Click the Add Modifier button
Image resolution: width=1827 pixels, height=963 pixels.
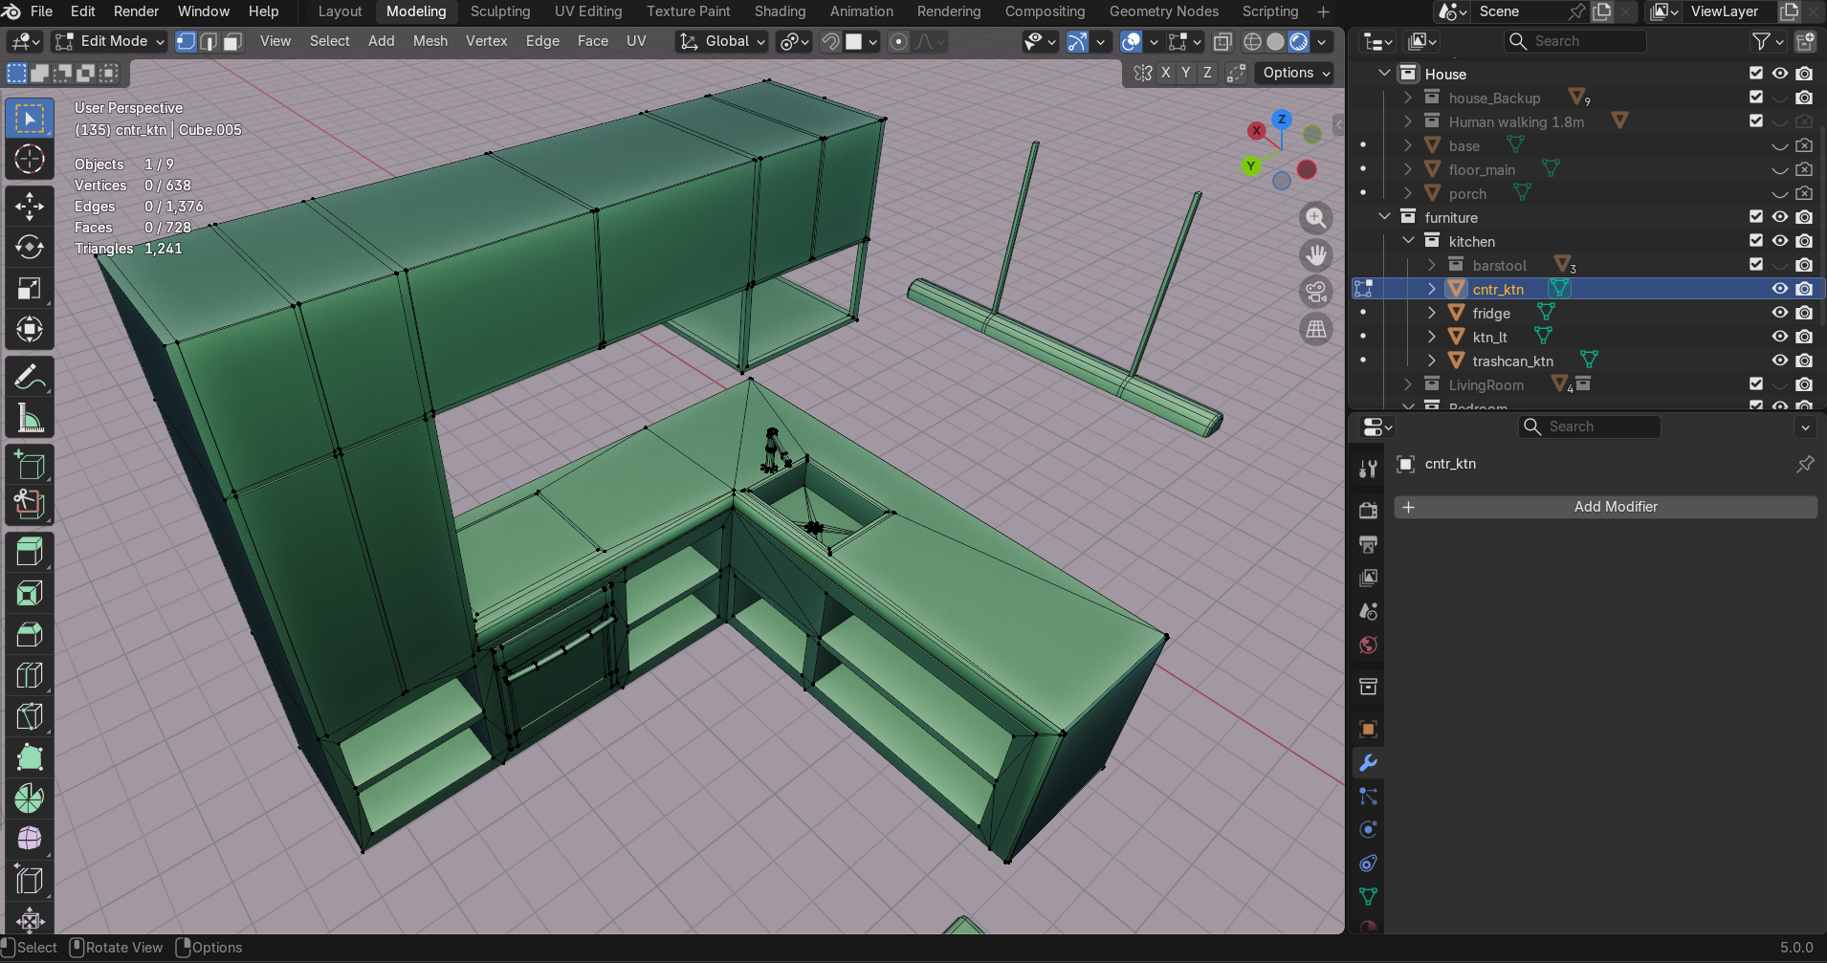[x=1606, y=507]
